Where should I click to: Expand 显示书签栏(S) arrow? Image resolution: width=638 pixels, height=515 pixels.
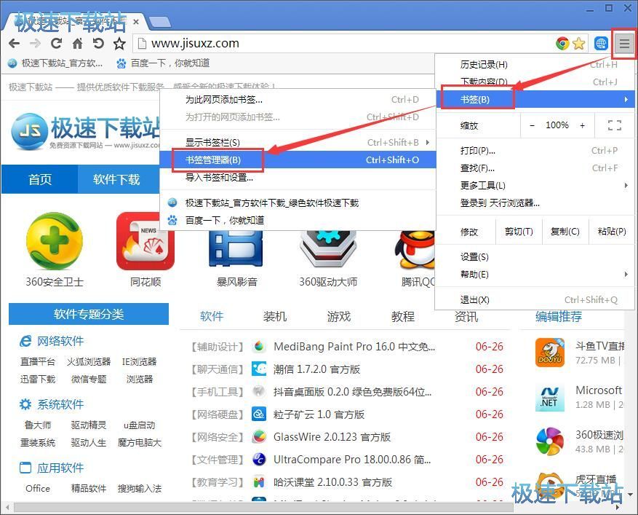pyautogui.click(x=427, y=143)
